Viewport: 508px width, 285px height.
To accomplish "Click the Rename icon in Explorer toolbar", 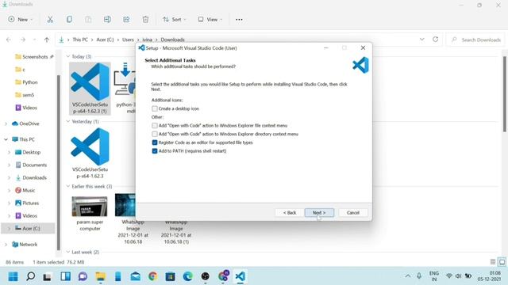I will pos(107,19).
